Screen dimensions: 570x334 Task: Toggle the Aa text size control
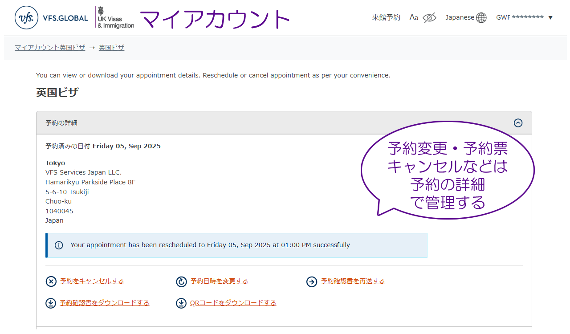point(414,18)
